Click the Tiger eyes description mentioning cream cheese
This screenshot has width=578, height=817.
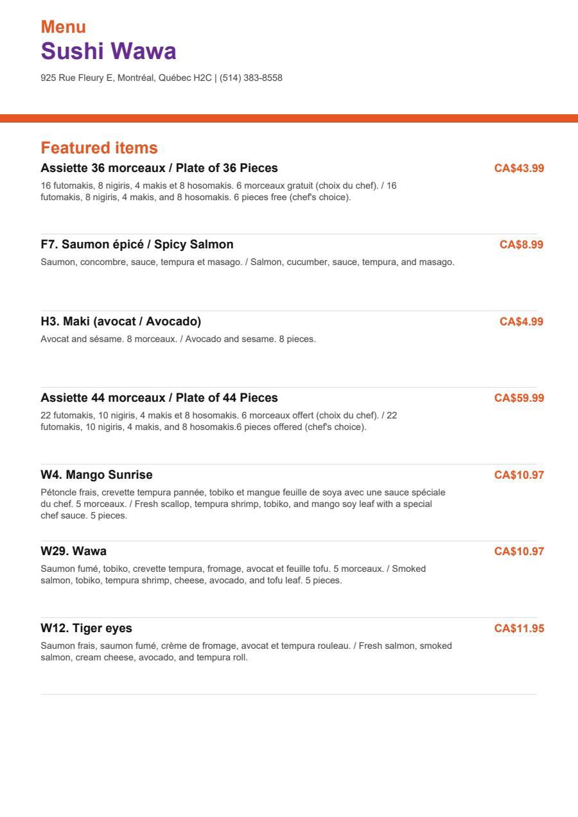pos(247,651)
